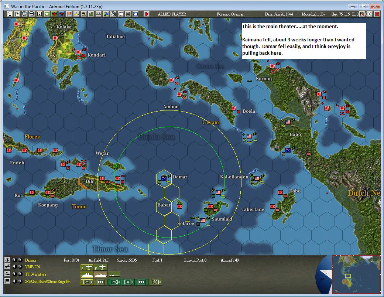
Task: Select first highlighted land unit button
Action: (87, 282)
